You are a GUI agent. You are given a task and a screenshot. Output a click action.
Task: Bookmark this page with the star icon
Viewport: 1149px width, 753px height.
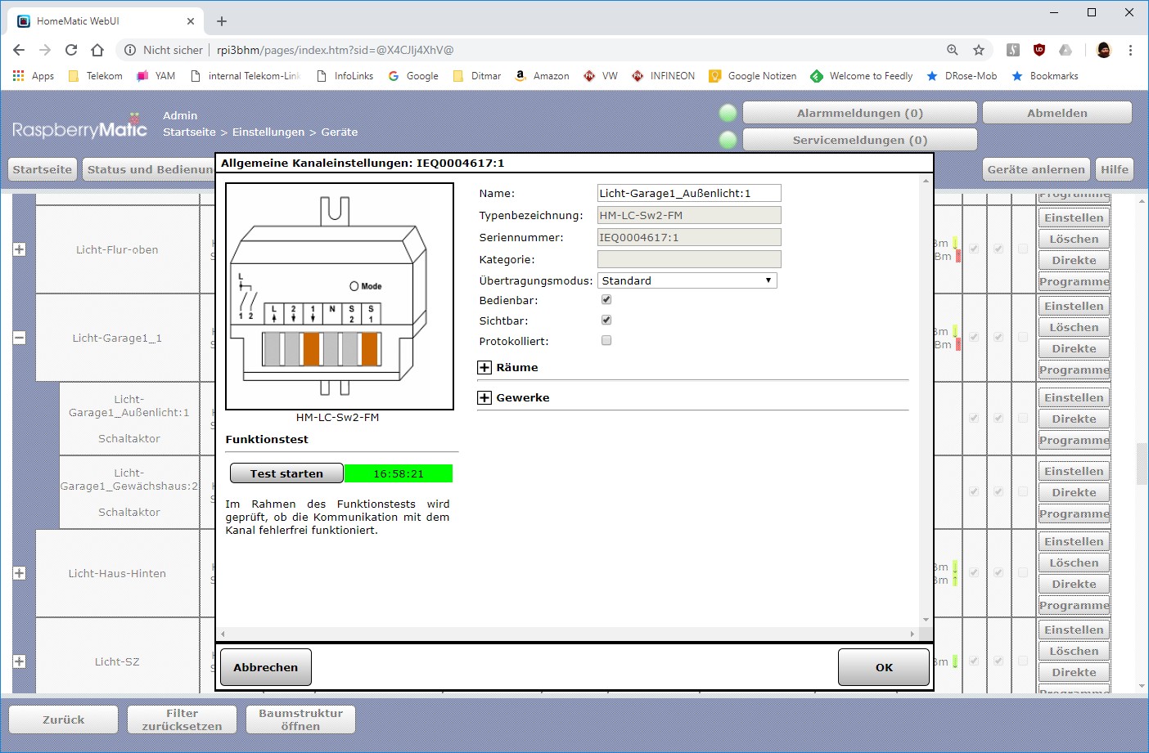coord(979,50)
